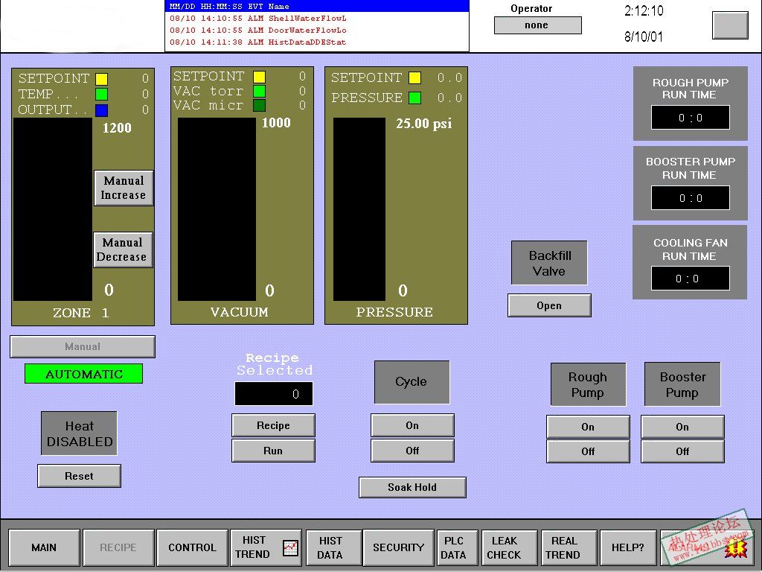This screenshot has width=762, height=572.
Task: Turn the Rough Pump Off
Action: (x=589, y=452)
